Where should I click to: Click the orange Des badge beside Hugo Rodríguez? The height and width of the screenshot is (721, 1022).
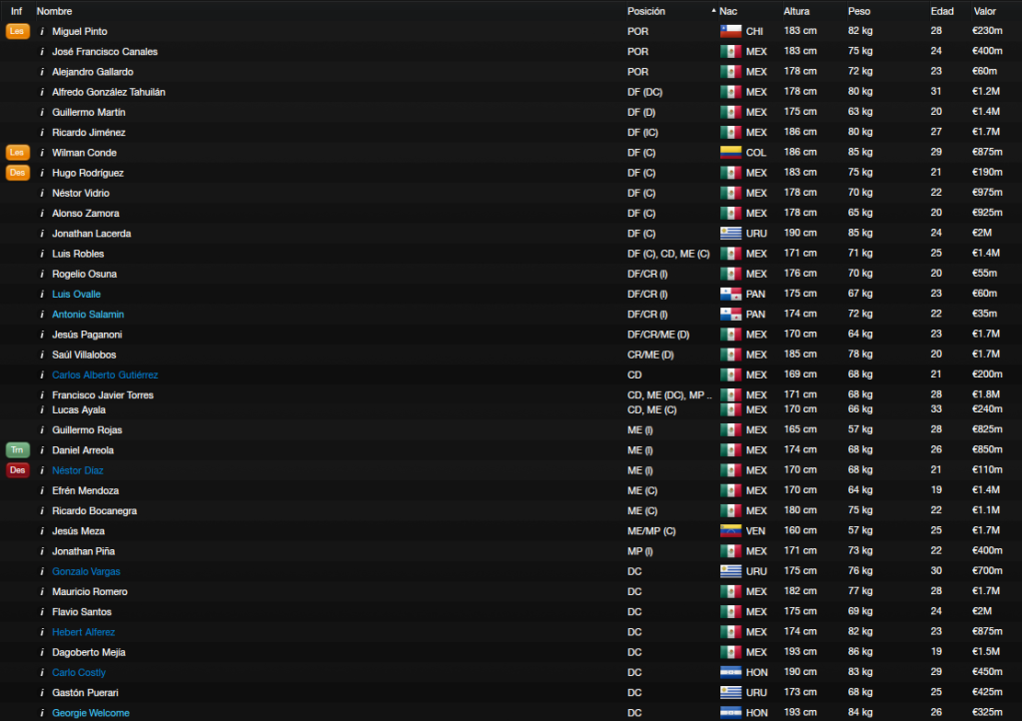(x=18, y=173)
